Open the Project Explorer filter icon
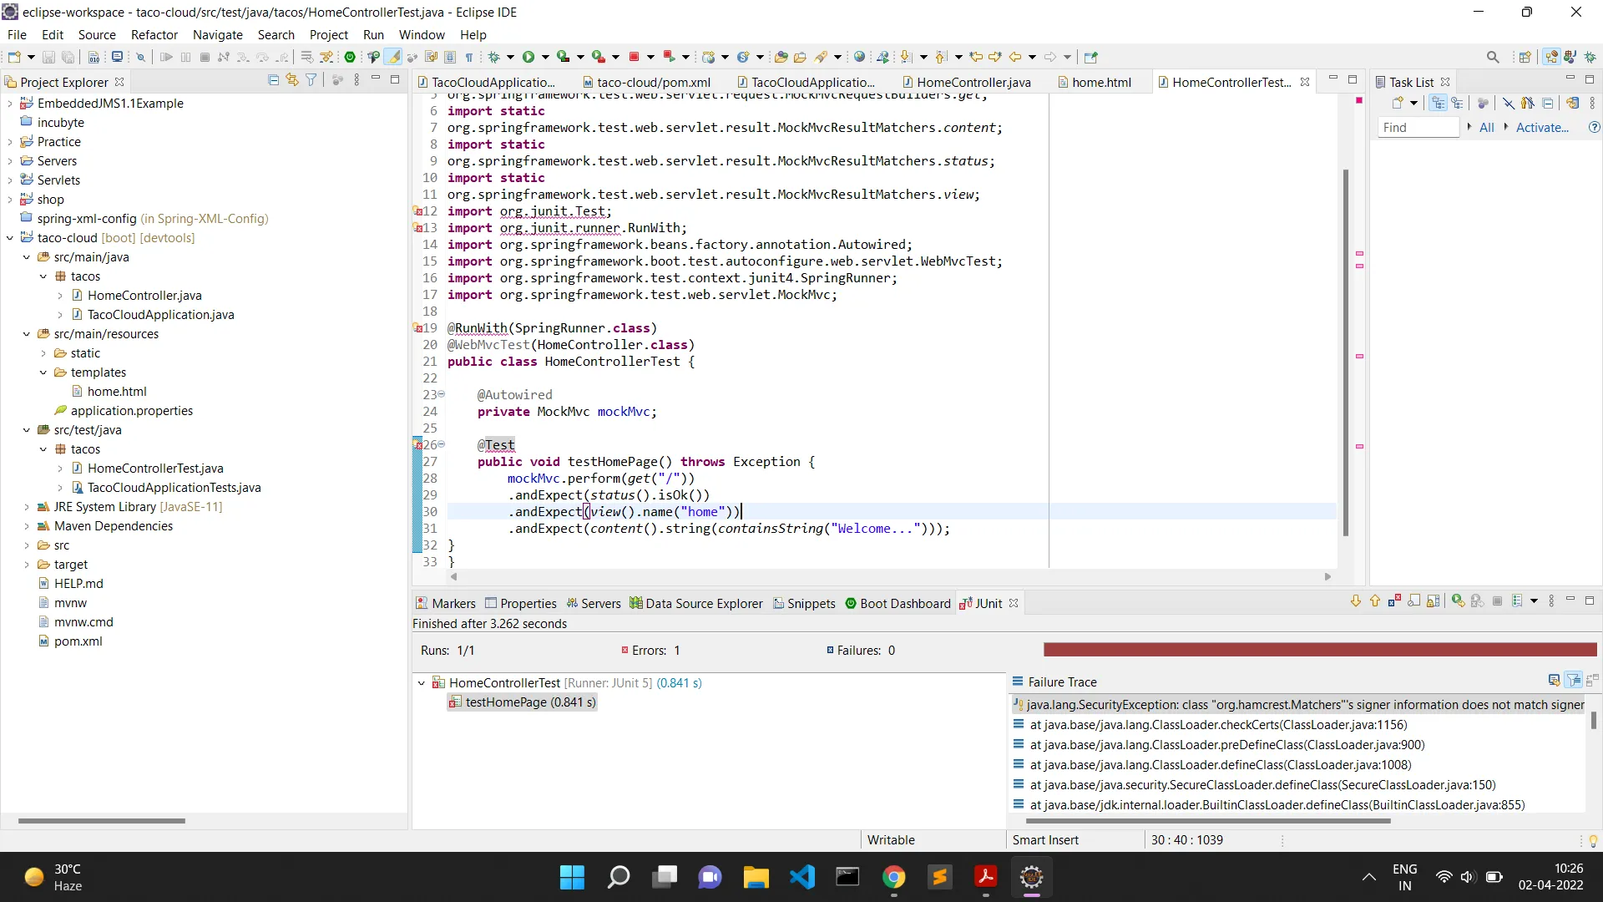This screenshot has width=1603, height=902. point(311,80)
